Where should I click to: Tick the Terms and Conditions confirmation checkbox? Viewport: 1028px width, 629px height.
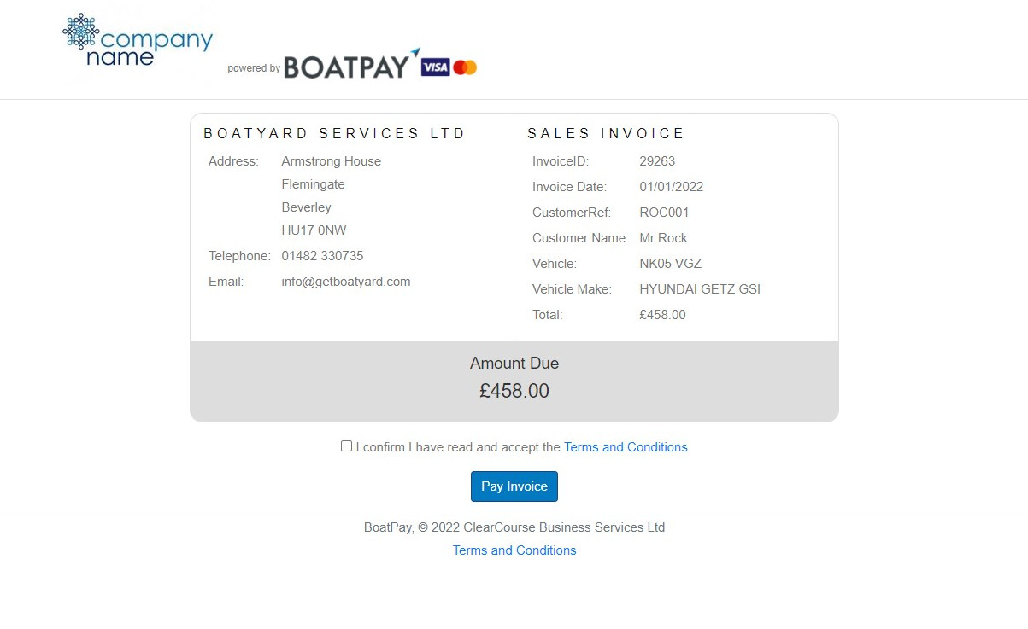(x=346, y=446)
